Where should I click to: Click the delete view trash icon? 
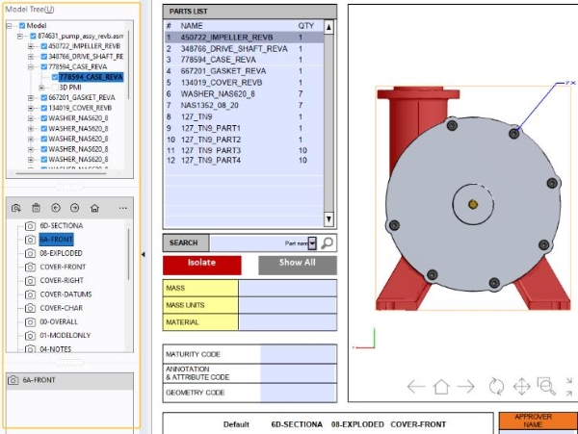point(36,207)
